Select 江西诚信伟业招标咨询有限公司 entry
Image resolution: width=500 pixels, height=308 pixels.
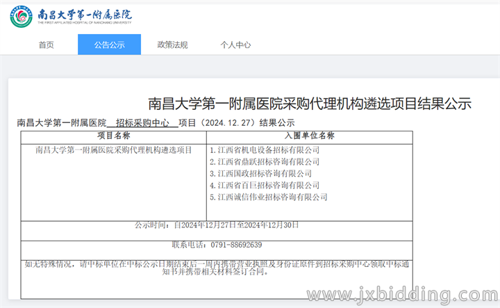coord(269,197)
